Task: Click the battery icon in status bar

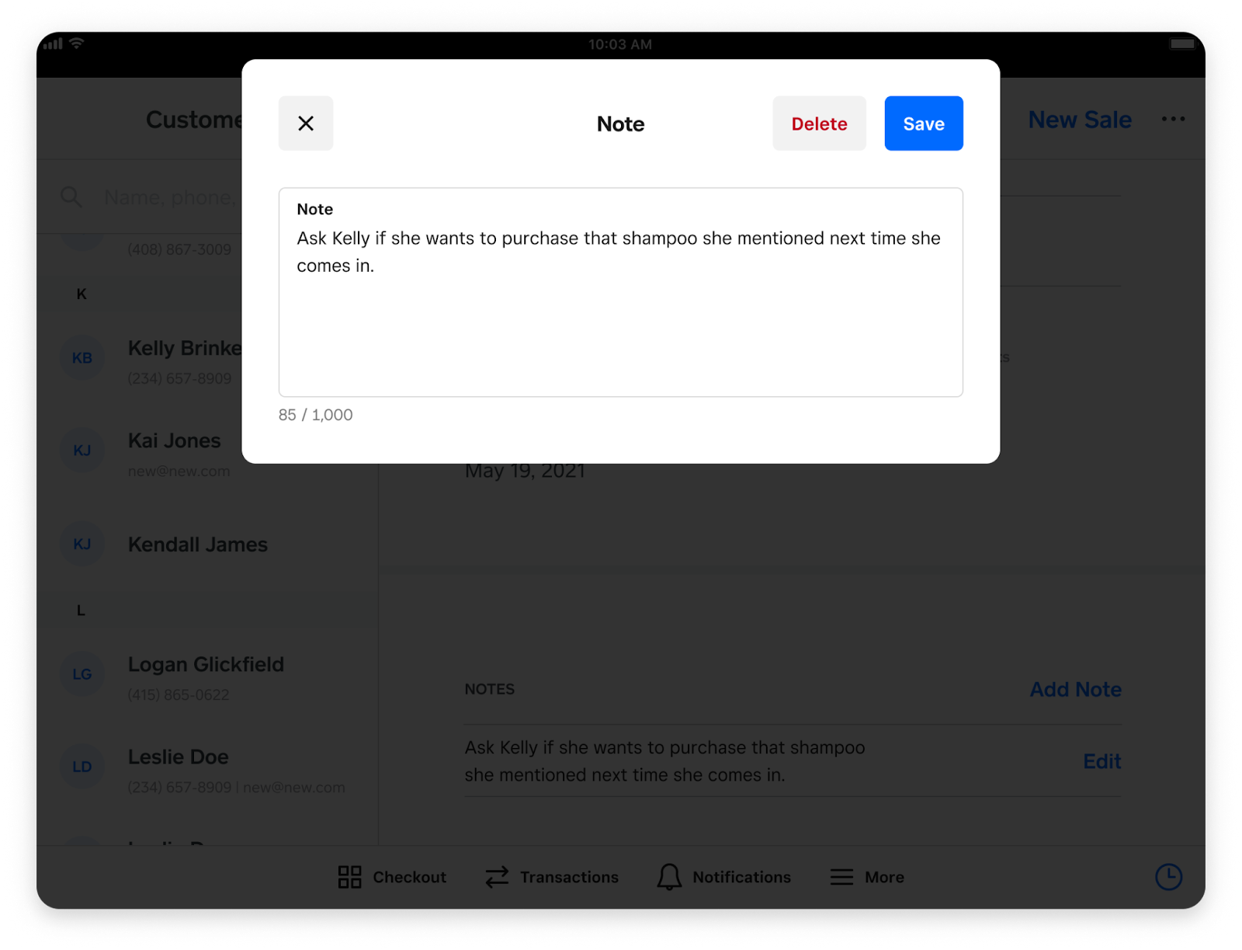Action: pyautogui.click(x=1182, y=44)
